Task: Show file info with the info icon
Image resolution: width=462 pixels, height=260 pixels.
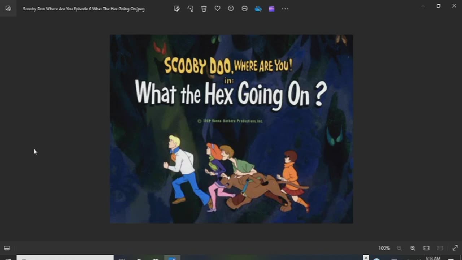Action: [x=231, y=9]
